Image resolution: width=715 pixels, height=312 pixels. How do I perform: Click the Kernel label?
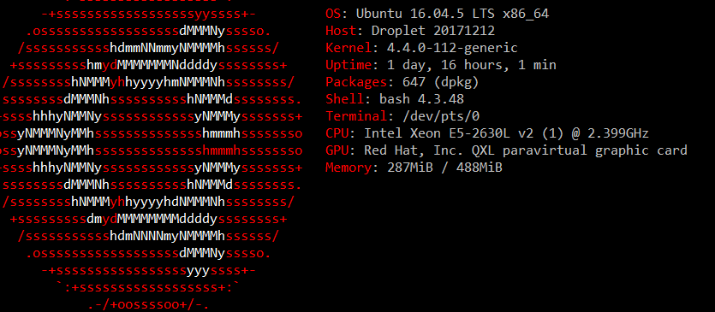349,48
